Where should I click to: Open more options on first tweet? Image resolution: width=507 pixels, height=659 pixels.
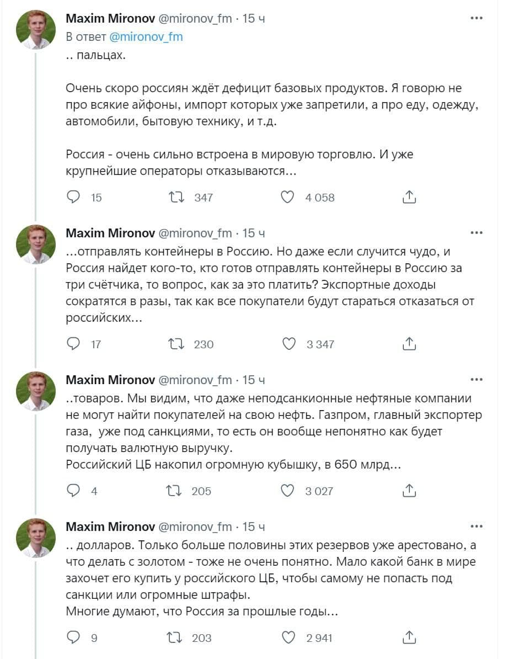pyautogui.click(x=477, y=18)
